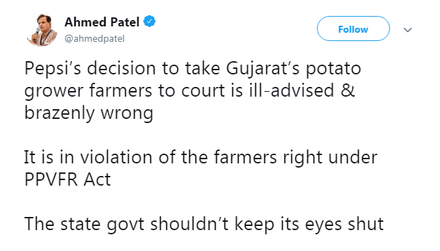Click the word "decision" in first line
This screenshot has width=440, height=251.
coord(121,69)
